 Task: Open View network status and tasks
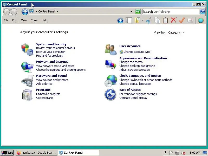coord(55,66)
